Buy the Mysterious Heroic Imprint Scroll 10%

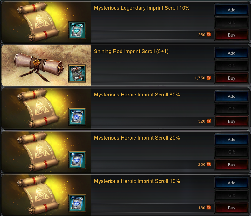[x=231, y=208]
